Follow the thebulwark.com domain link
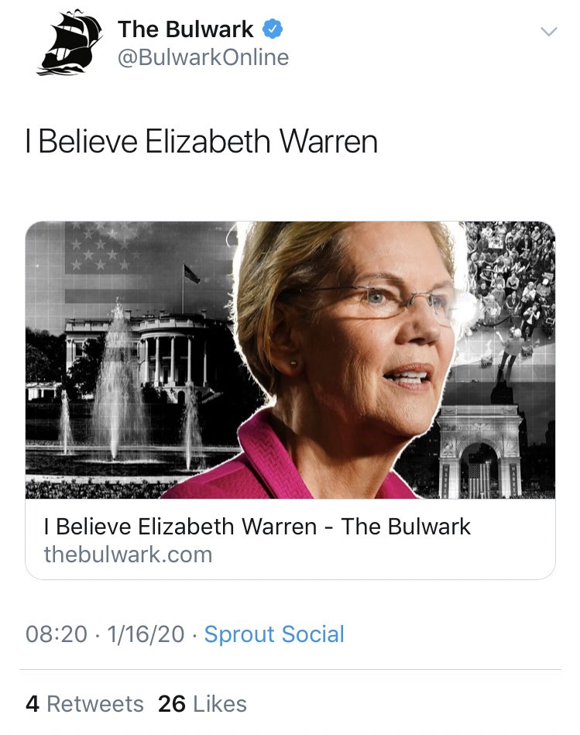Screen dimensions: 580x735 click(128, 555)
